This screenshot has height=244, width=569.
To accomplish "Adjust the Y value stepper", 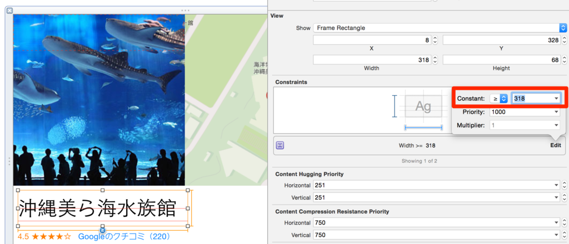I will click(x=564, y=40).
